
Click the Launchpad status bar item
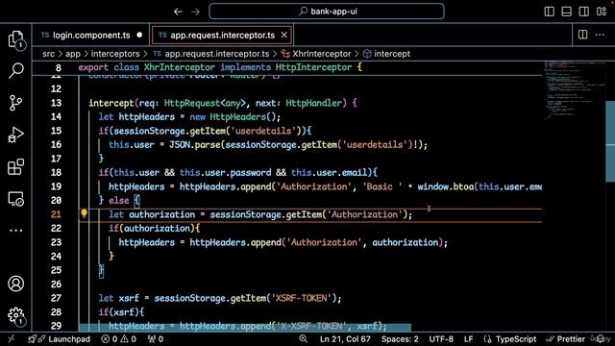[x=59, y=339]
